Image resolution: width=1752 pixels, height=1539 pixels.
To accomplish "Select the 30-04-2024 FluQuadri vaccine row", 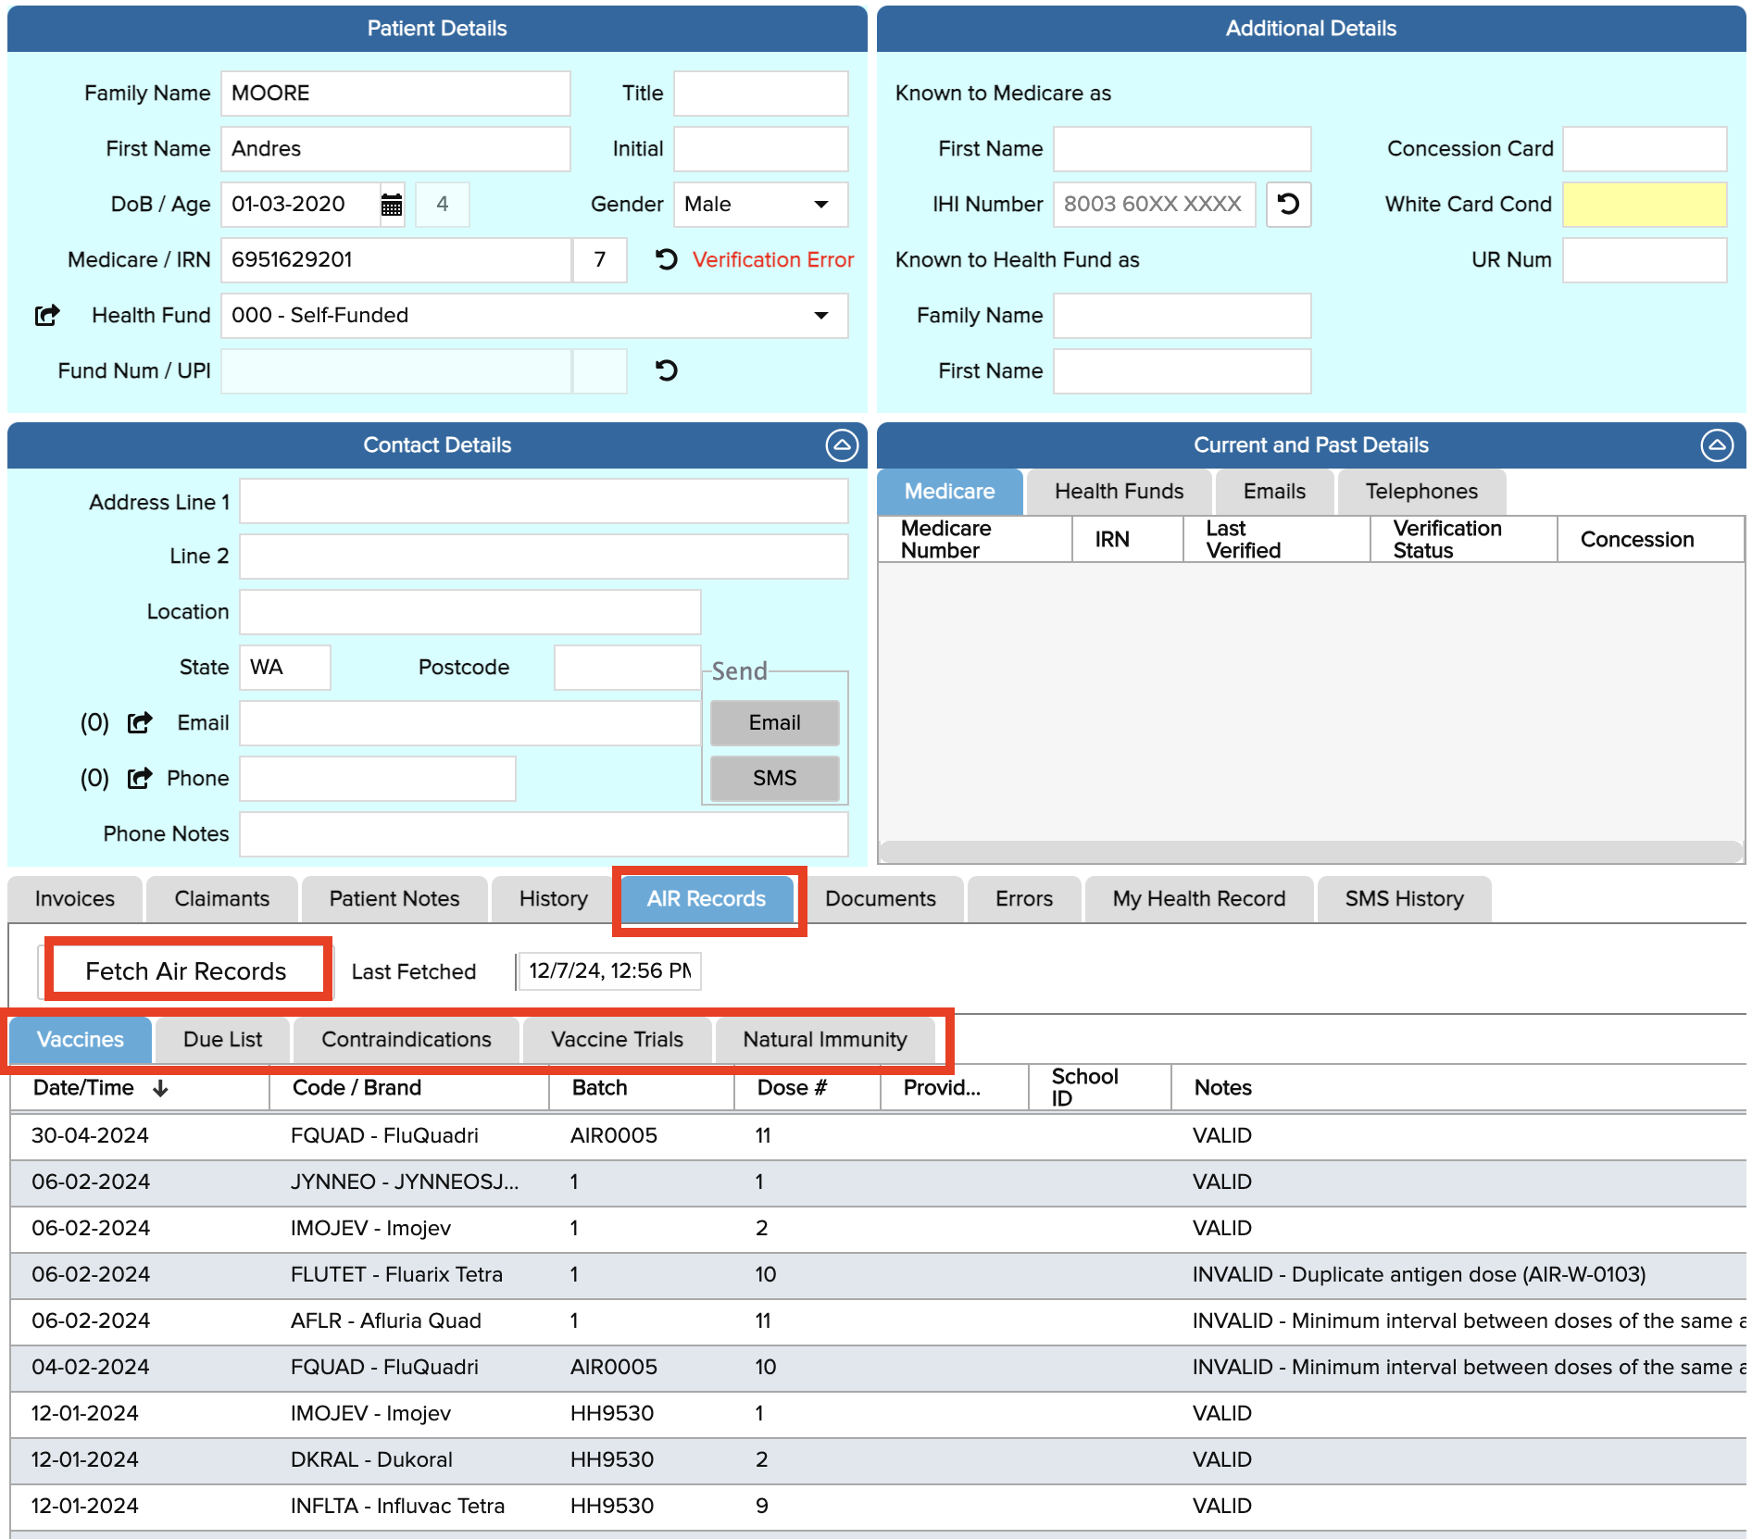I will [878, 1136].
